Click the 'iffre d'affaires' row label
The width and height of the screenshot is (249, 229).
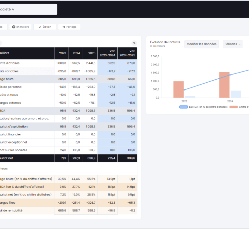click(10, 63)
